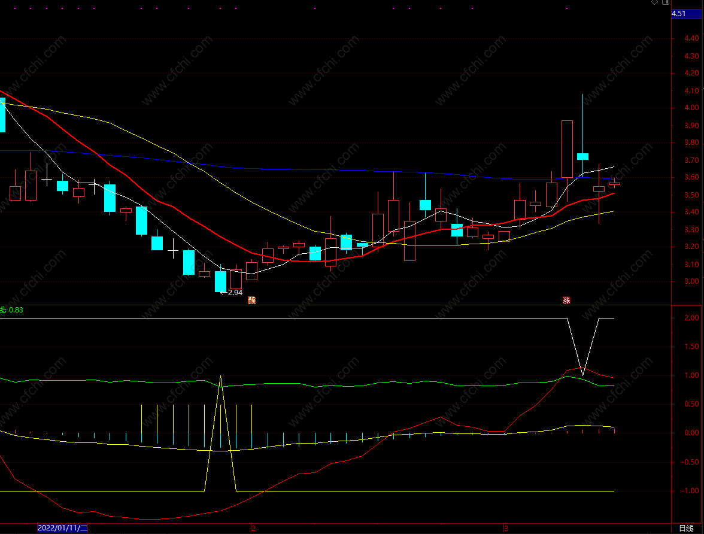Click the 3.60 price axis label
The image size is (704, 534).
pos(691,177)
